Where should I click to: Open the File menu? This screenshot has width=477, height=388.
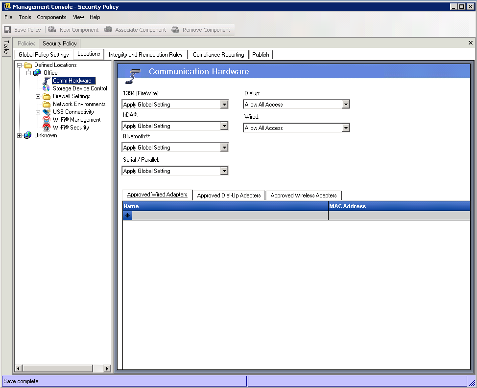coord(8,17)
